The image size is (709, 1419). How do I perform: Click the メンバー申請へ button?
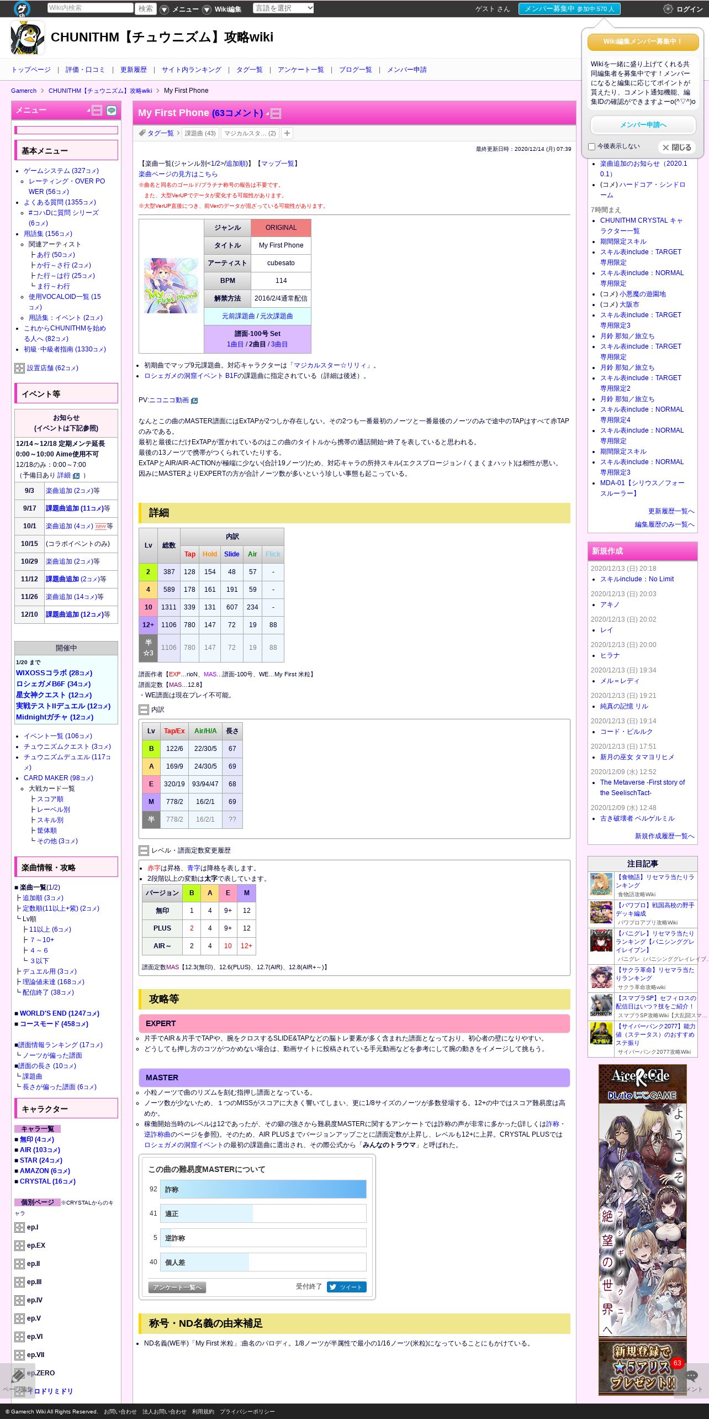click(643, 125)
